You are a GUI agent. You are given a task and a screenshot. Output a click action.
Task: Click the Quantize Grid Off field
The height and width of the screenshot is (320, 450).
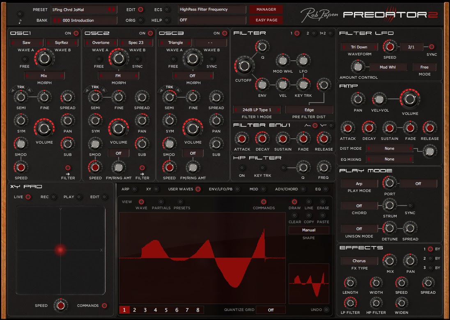point(271,310)
